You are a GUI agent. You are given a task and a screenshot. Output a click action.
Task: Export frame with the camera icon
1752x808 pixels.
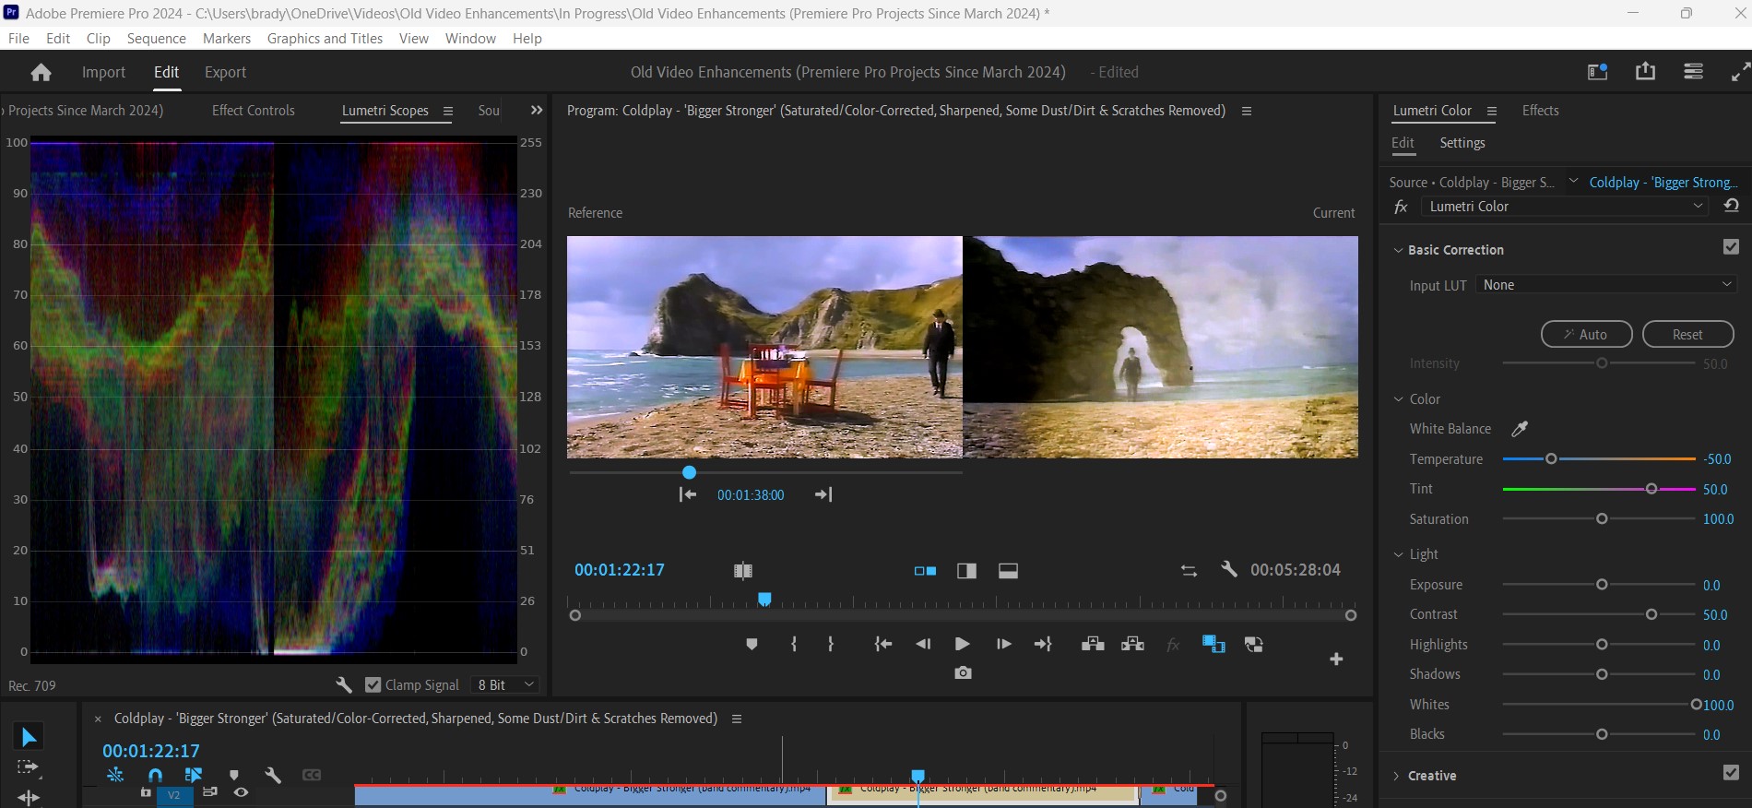[x=963, y=672]
